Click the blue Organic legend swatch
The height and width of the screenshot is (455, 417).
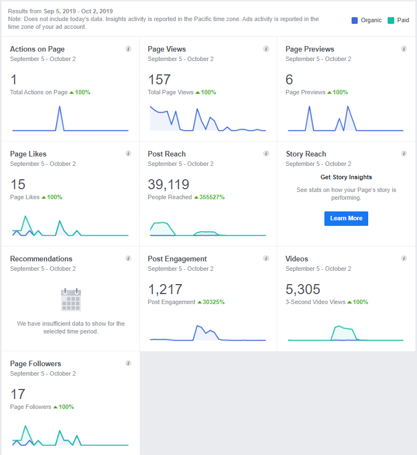(355, 21)
